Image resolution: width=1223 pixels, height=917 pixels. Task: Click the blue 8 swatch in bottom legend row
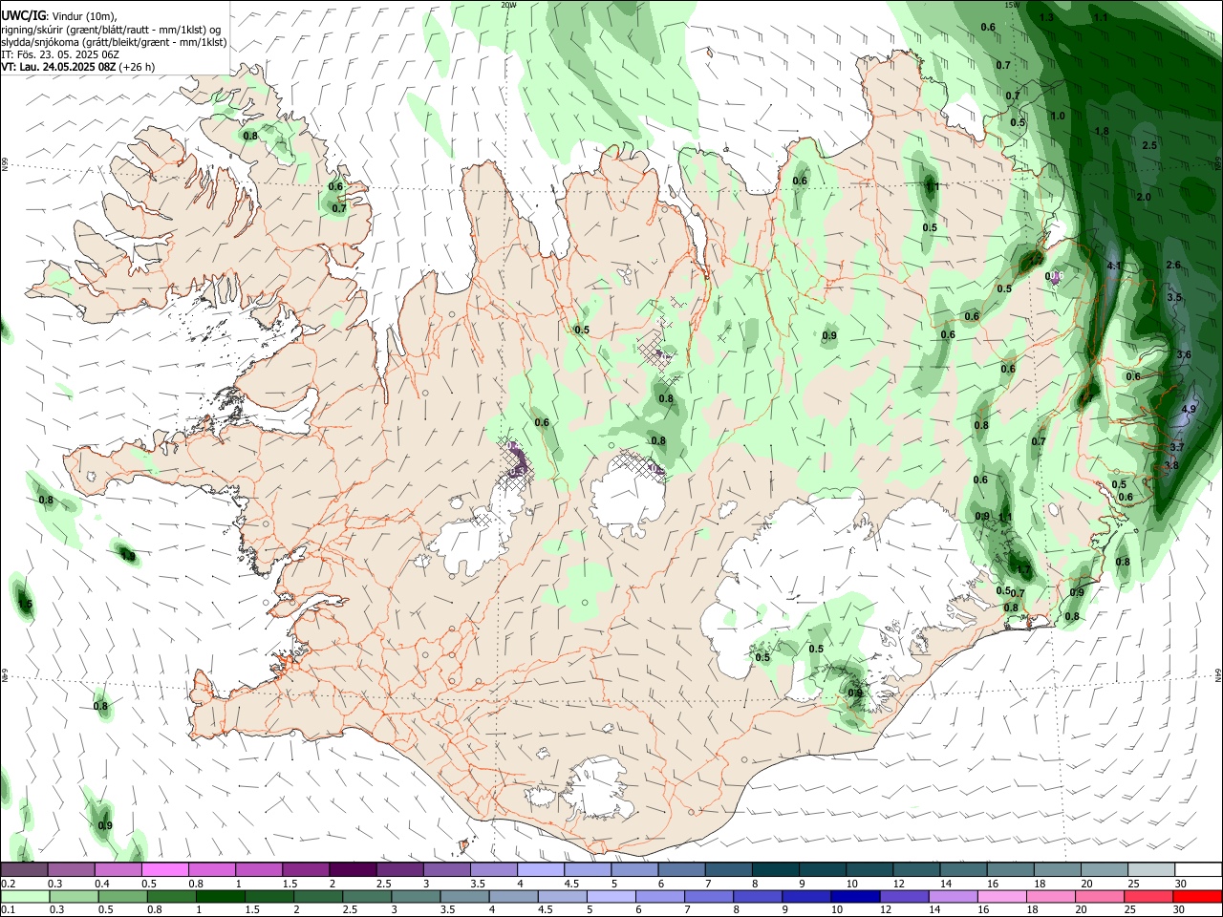759,896
